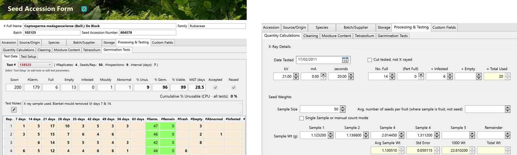Click the Sample 5 stepper arrows
This screenshot has height=155, width=517.
tap(472, 135)
